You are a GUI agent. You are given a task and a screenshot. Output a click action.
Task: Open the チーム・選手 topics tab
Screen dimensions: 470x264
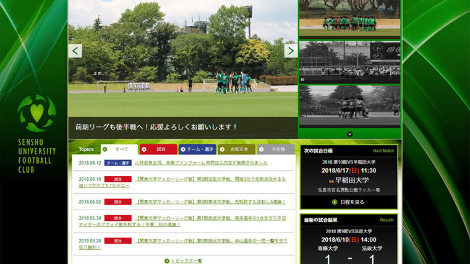click(x=197, y=149)
